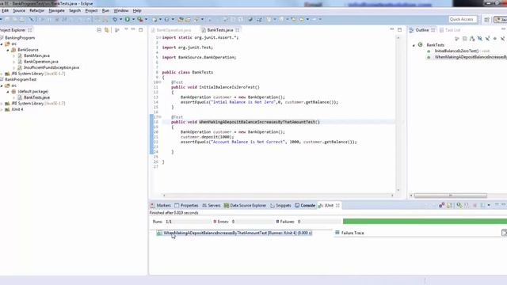
Task: Click the green Run button in toolbar
Action: [x=128, y=19]
